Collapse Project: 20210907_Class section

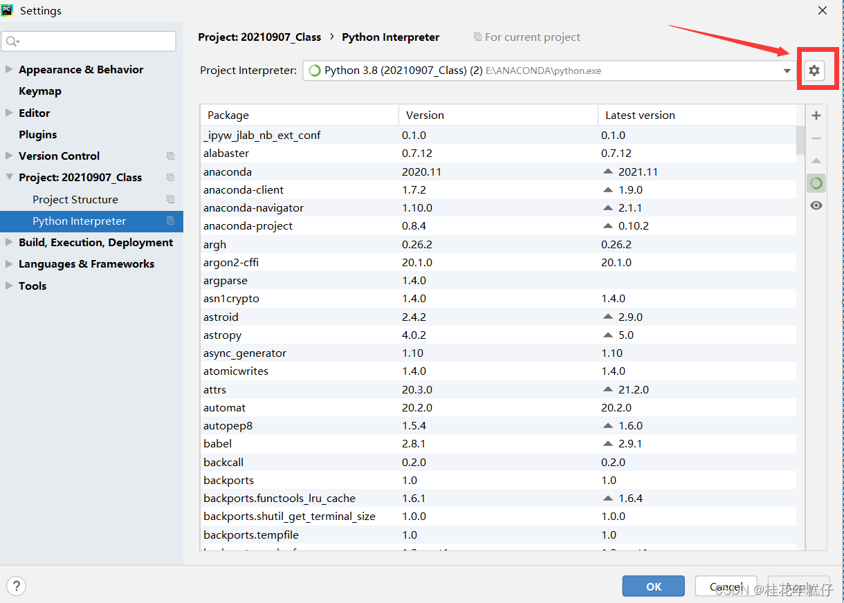pos(9,177)
